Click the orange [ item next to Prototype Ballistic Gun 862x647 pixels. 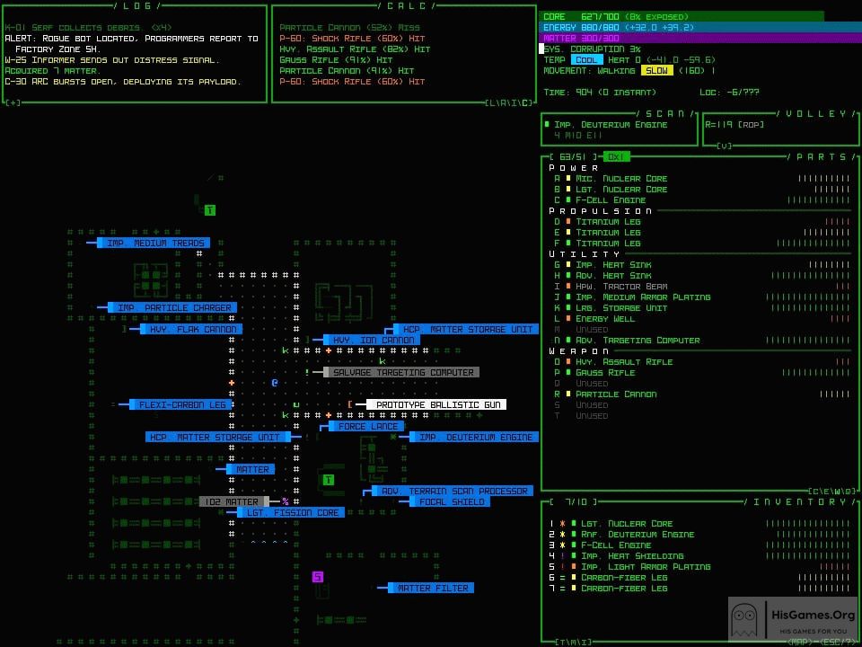point(349,405)
